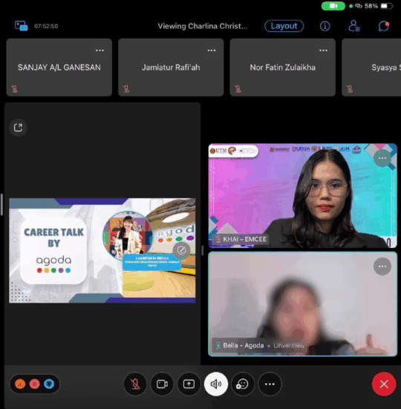This screenshot has height=409, width=401.
Task: Toggle the microphone mute button
Action: click(x=135, y=384)
